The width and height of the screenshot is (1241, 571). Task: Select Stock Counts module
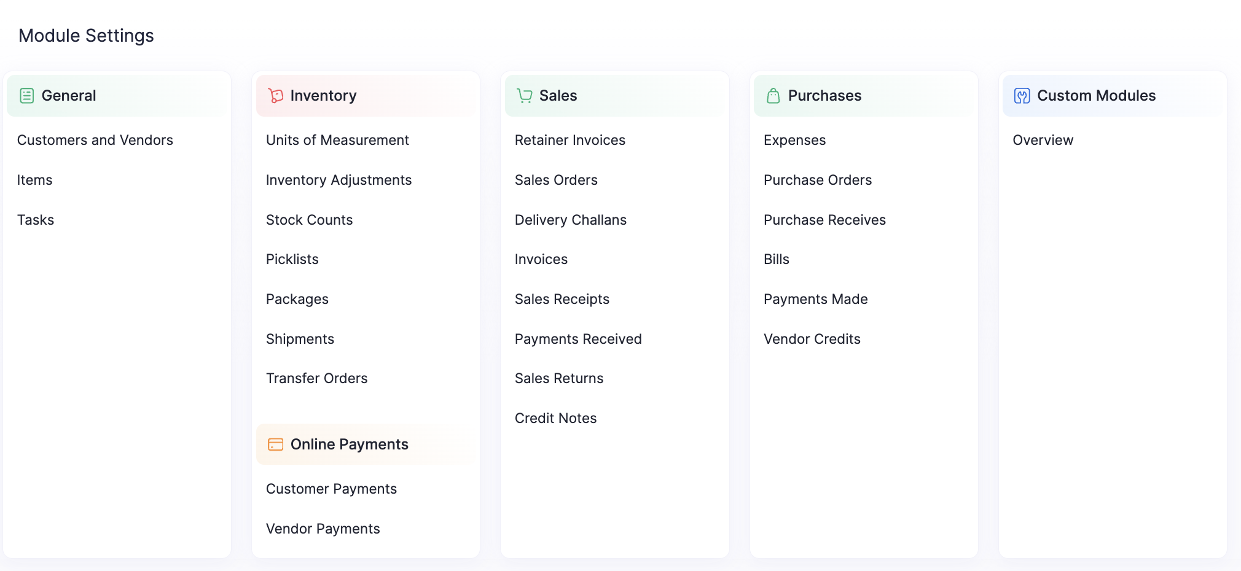click(x=309, y=220)
